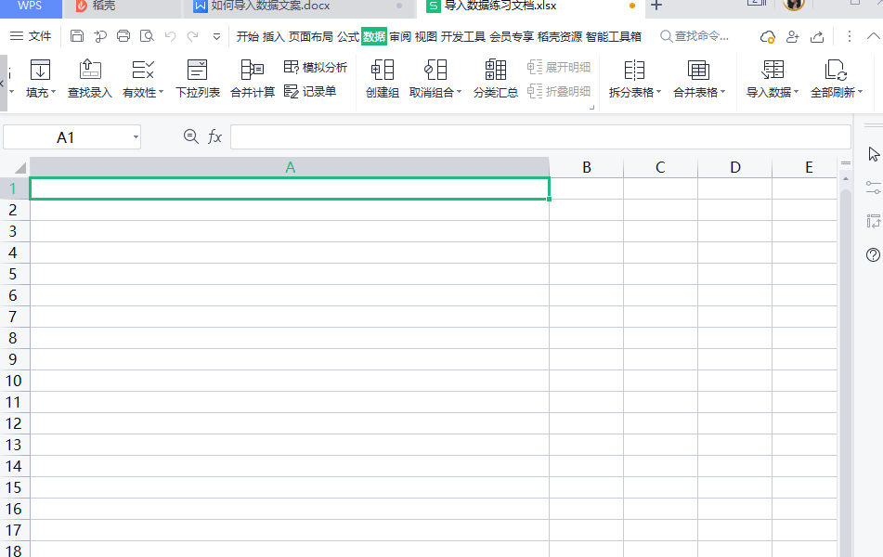Expand the 取消组合 dropdown arrow

459,92
